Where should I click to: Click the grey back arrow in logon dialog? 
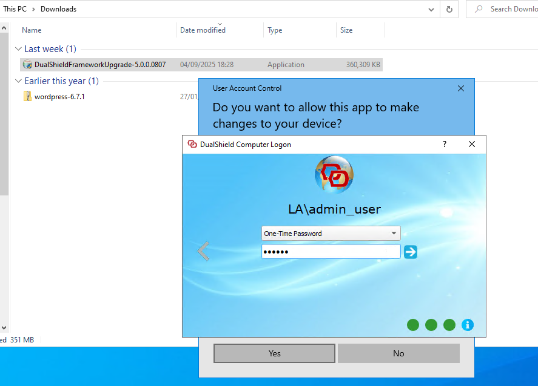coord(204,251)
